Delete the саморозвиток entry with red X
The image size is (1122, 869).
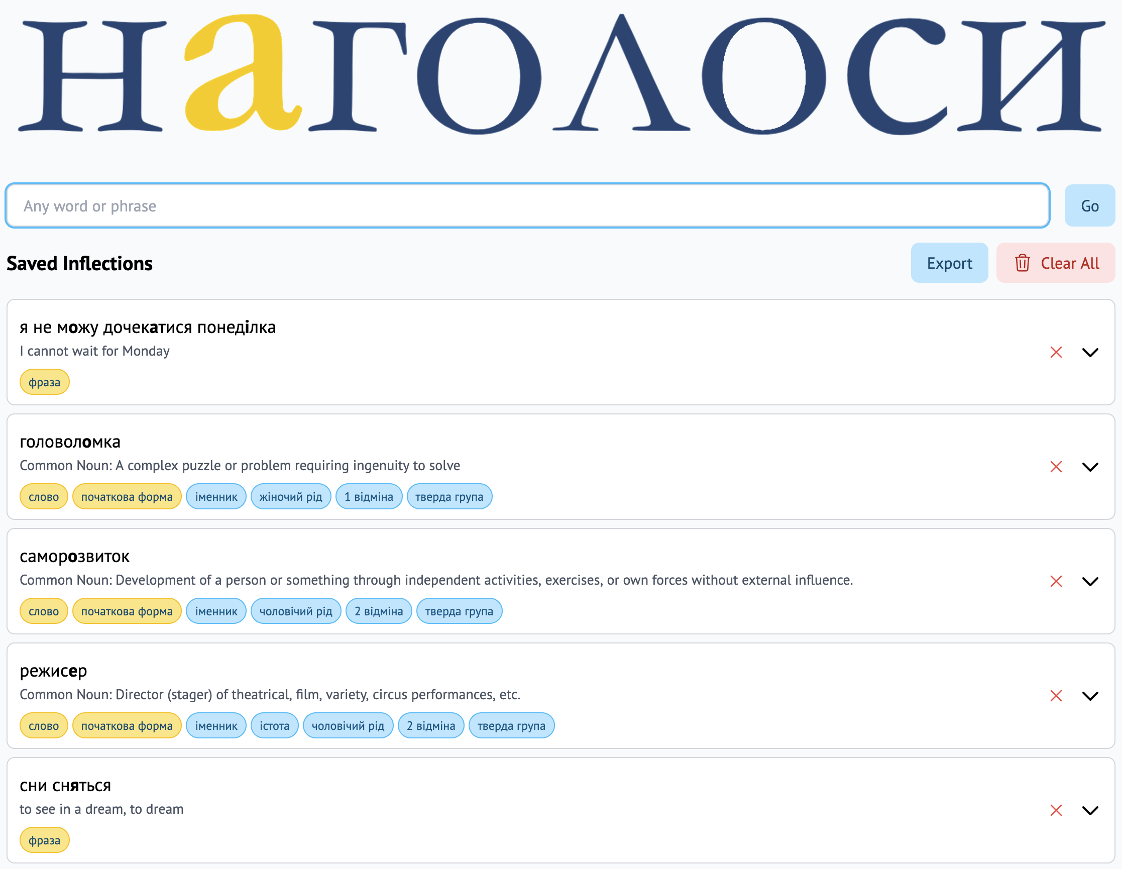[x=1056, y=581]
